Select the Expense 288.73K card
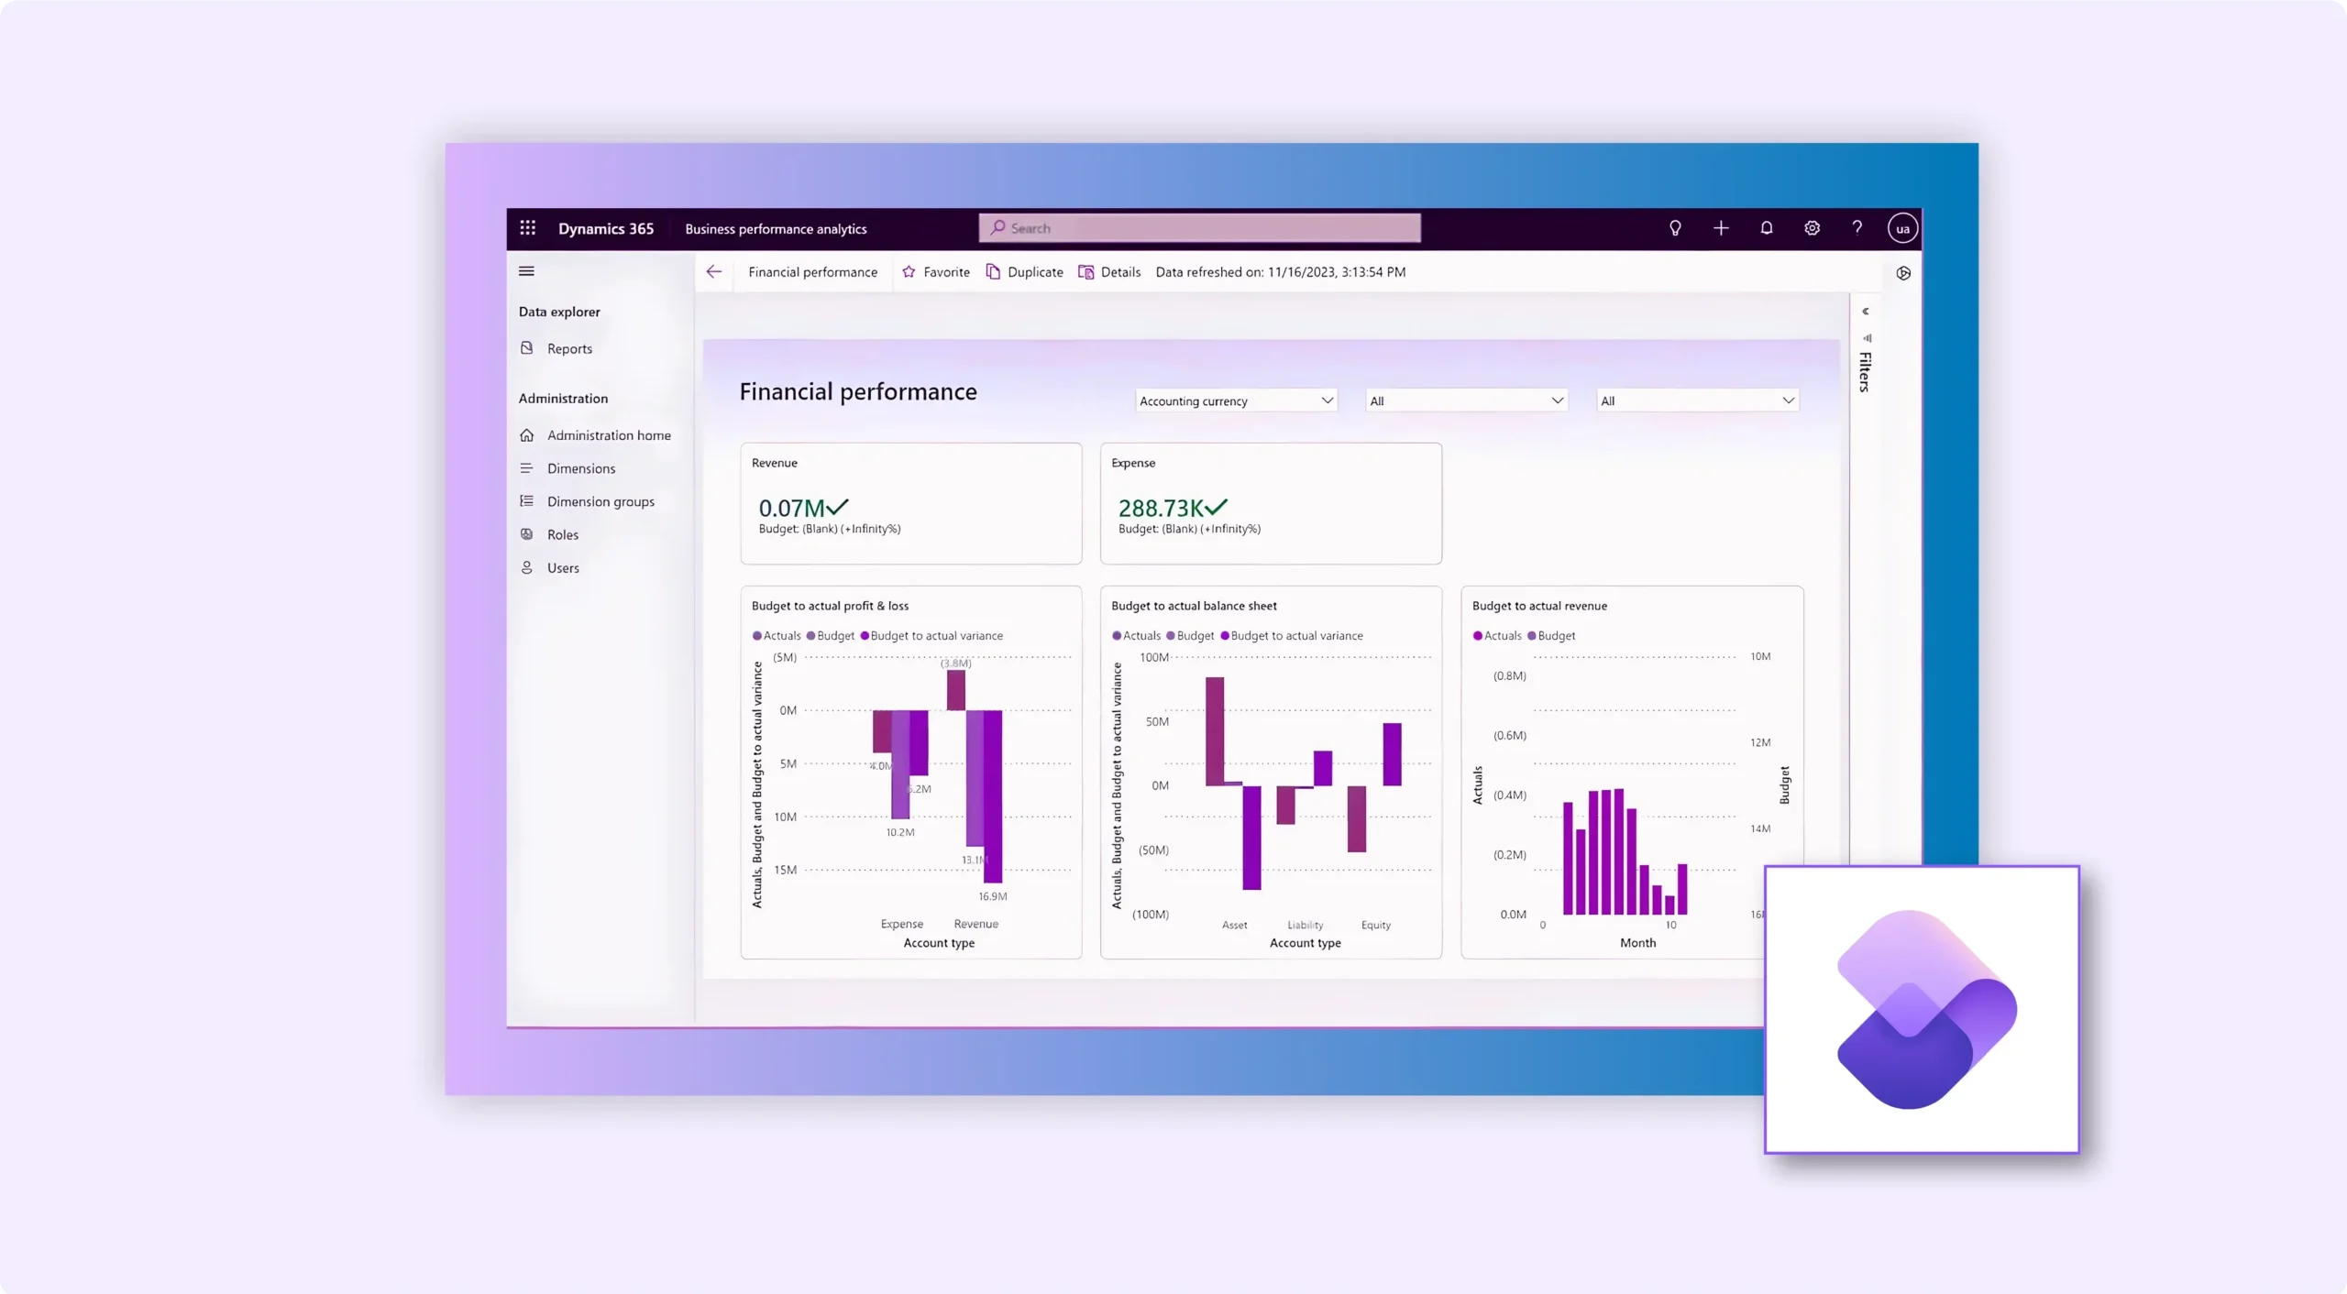 1271,503
